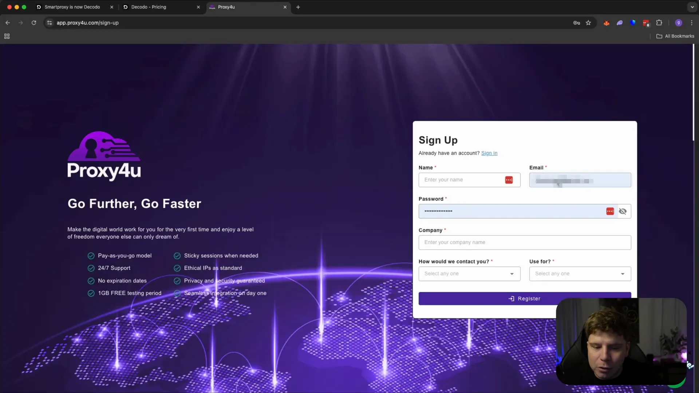Click the red extension icon in the toolbar
The height and width of the screenshot is (393, 699).
607,23
